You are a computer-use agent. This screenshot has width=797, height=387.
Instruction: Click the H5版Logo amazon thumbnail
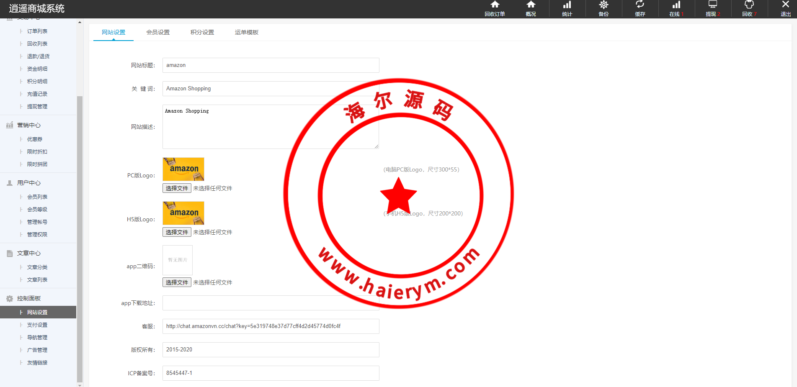click(183, 213)
